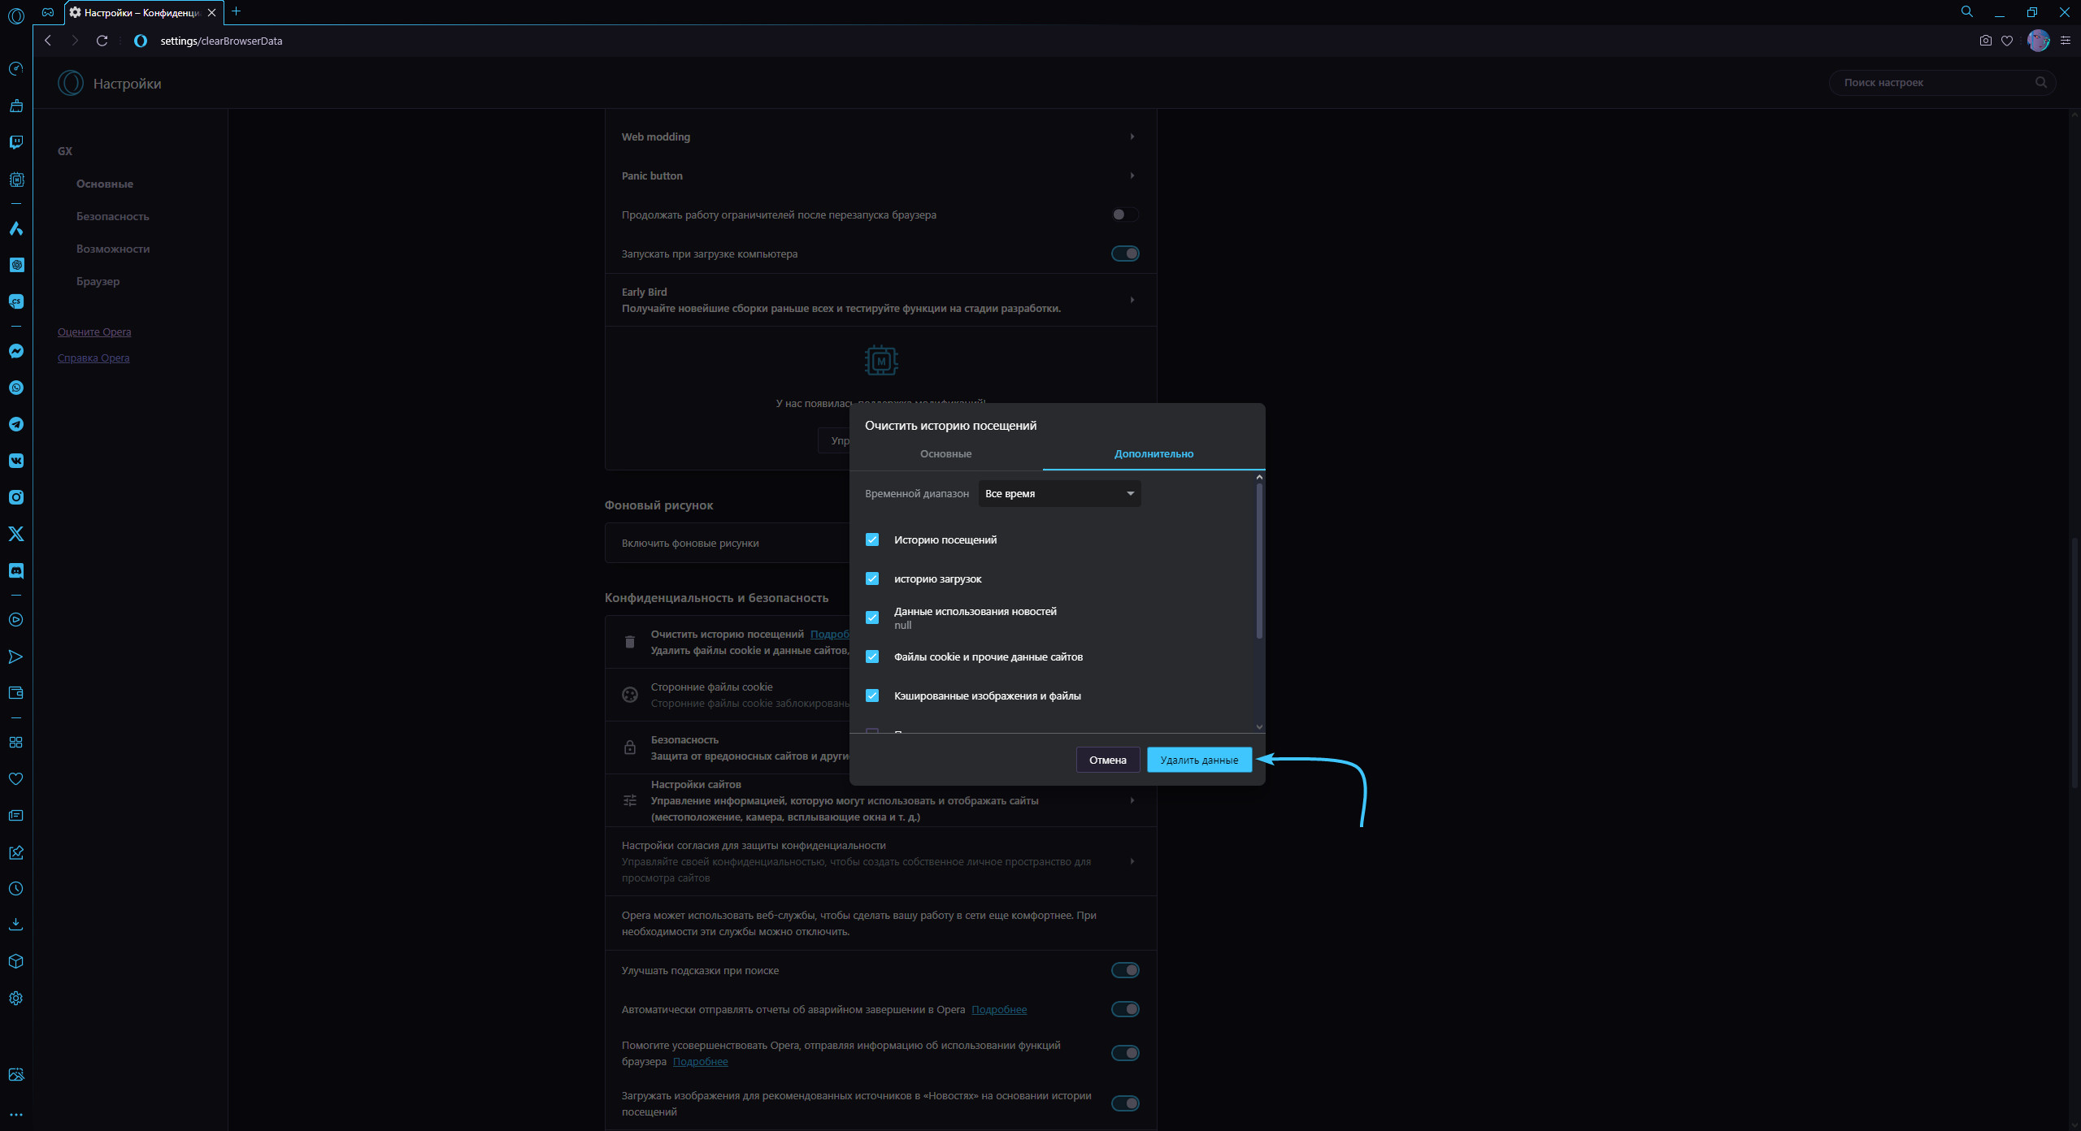This screenshot has height=1131, width=2081.
Task: Select the 'Дополнительно' dialog tab
Action: pos(1153,453)
